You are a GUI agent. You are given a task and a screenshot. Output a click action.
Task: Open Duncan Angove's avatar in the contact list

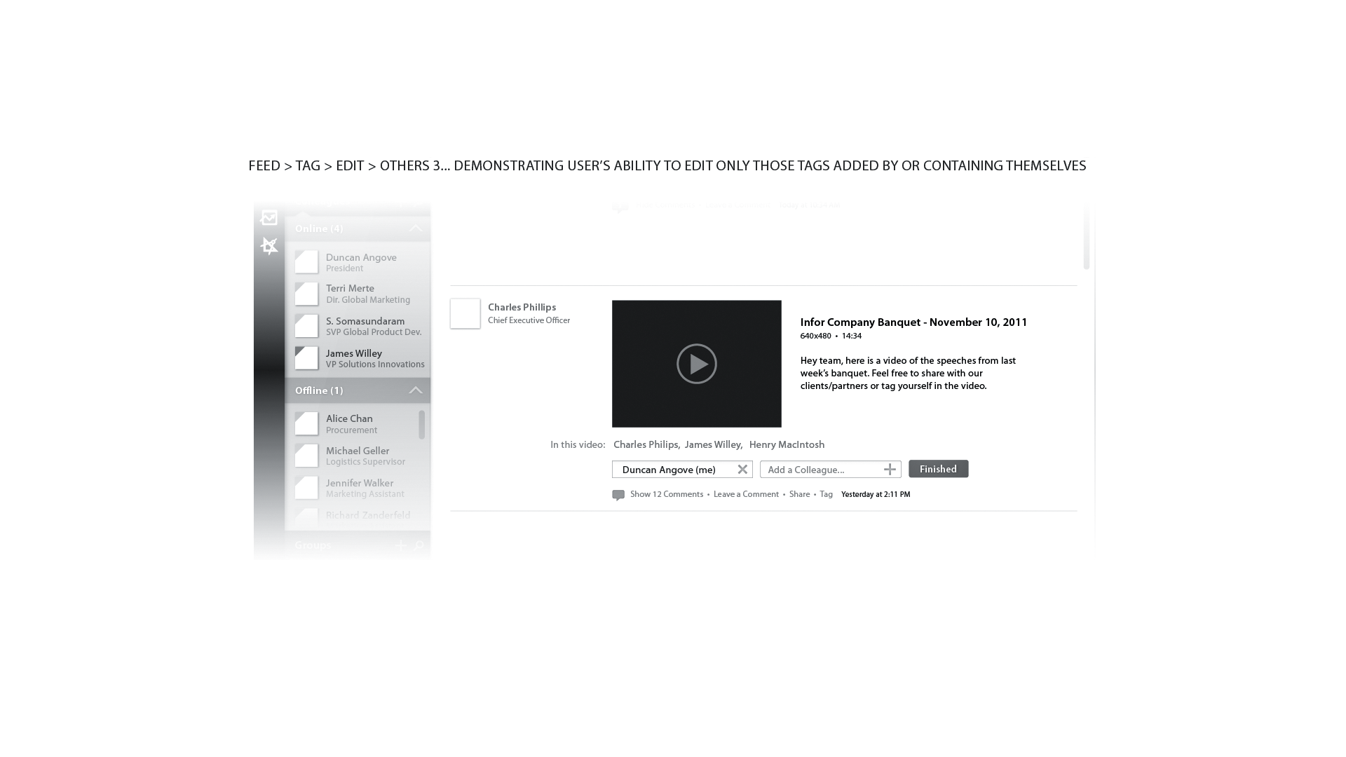tap(306, 262)
